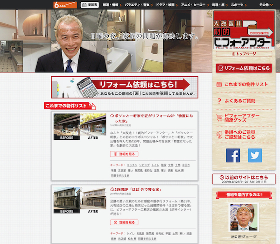The height and width of the screenshot is (244, 280).
Task: Click 詳細を見る for ほぼ外で寝る家
Action: 124,222
